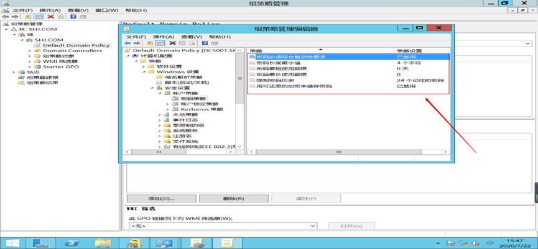Viewport: 538px width, 249px height.
Task: Open Server Manager from the taskbar
Action: [40, 243]
